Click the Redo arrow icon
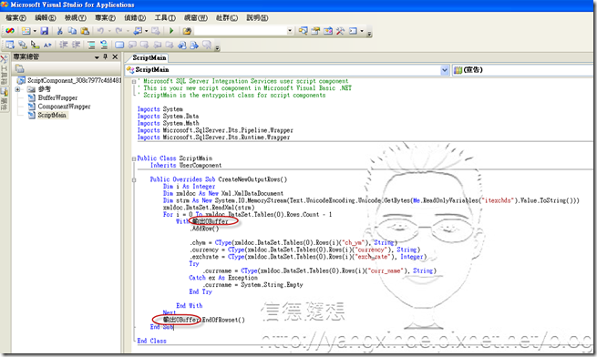The width and height of the screenshot is (597, 357). tap(119, 31)
